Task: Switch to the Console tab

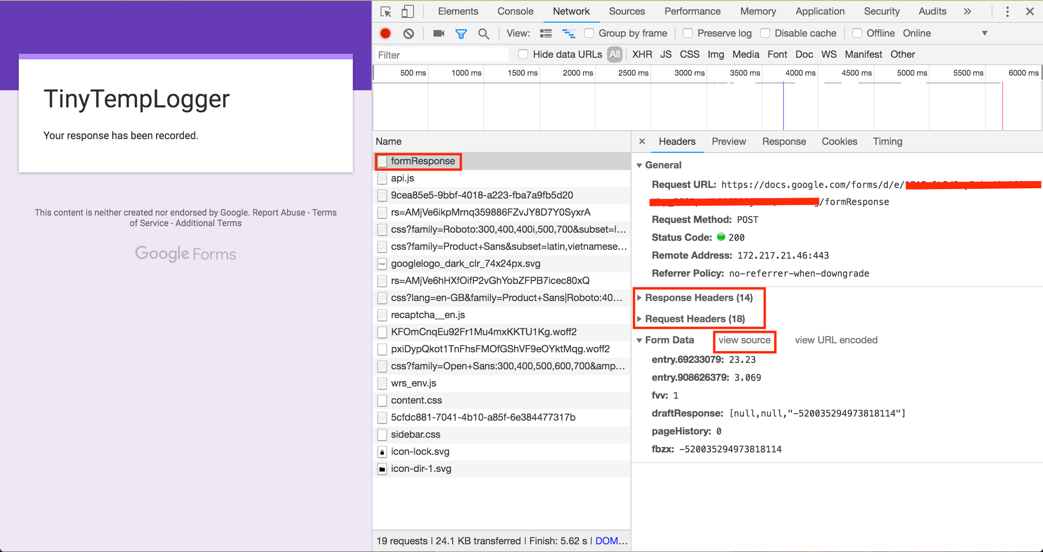Action: (x=515, y=12)
